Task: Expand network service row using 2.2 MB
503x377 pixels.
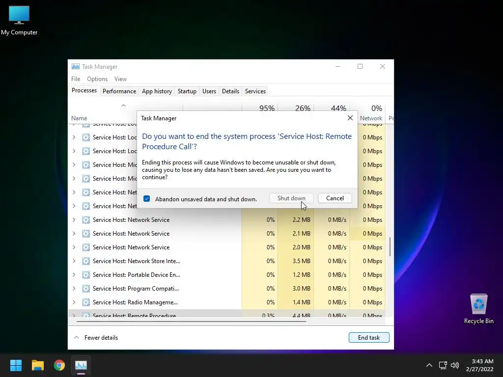Action: [x=74, y=219]
